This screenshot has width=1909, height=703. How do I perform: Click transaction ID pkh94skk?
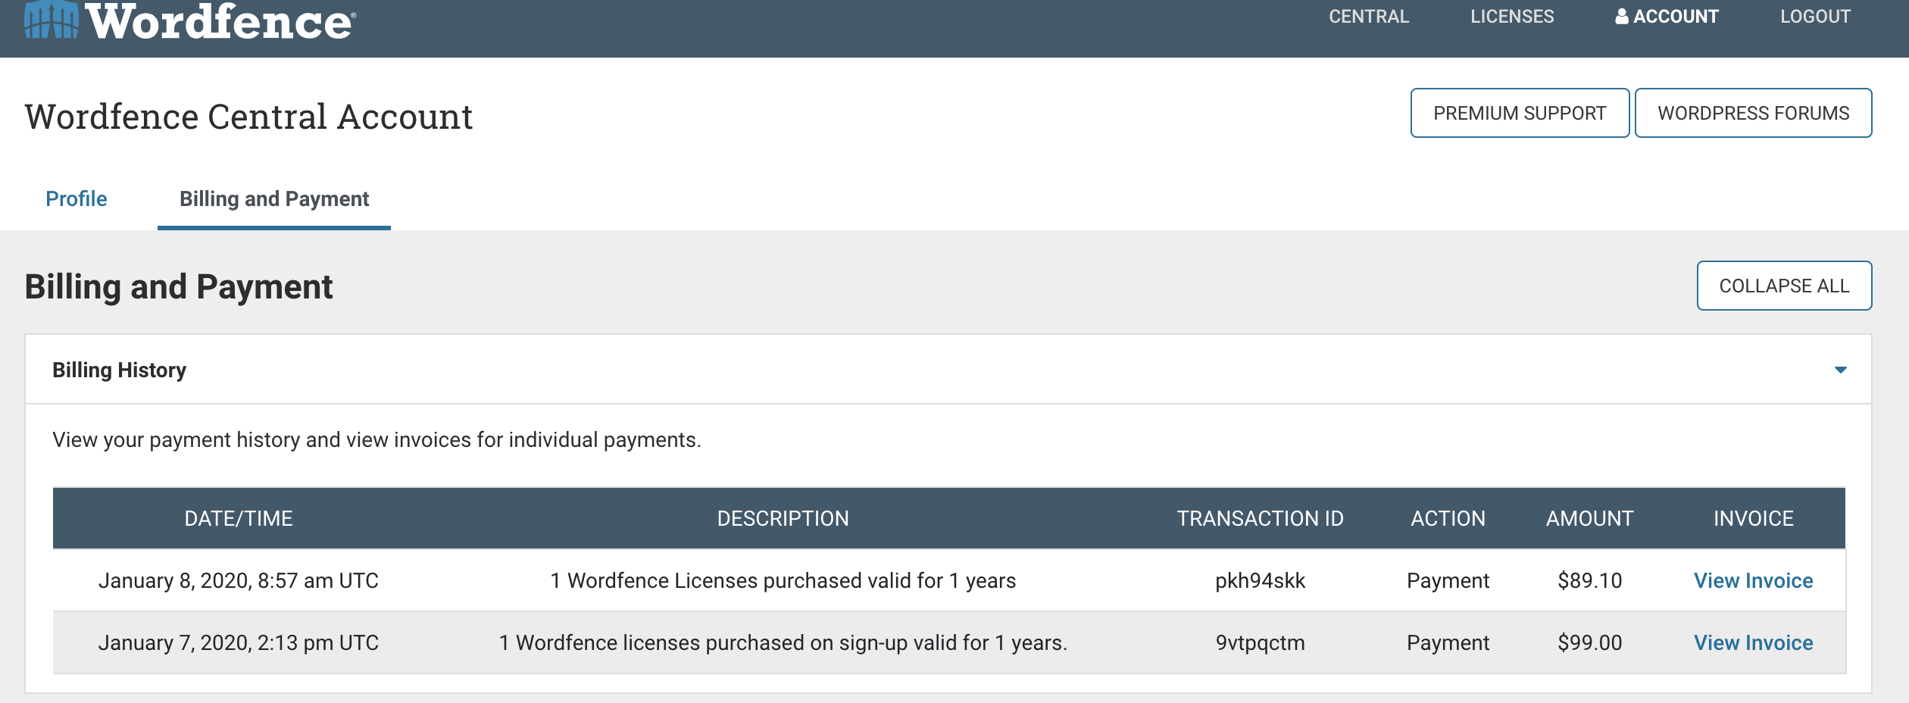pyautogui.click(x=1260, y=580)
